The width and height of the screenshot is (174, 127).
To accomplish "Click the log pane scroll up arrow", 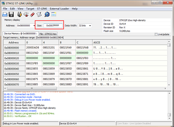I will [169, 93].
